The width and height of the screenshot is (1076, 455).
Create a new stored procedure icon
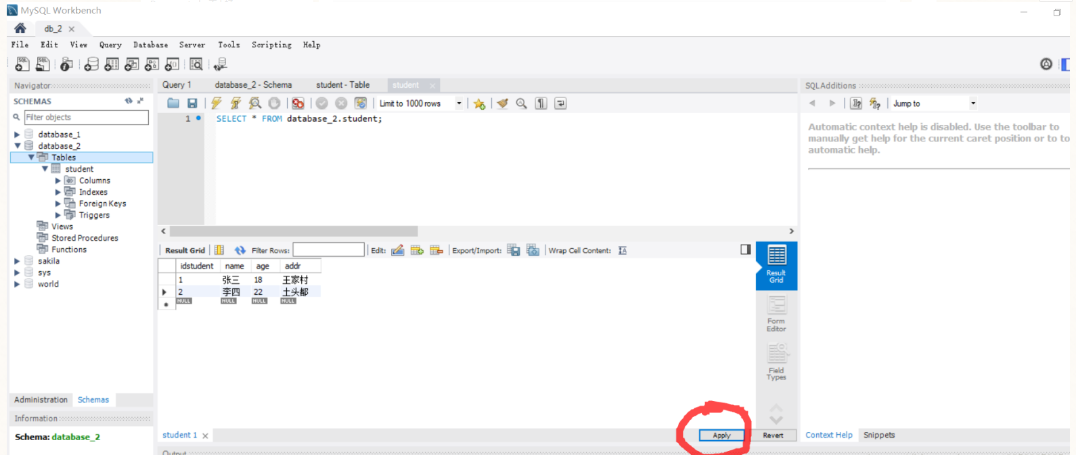pos(152,64)
